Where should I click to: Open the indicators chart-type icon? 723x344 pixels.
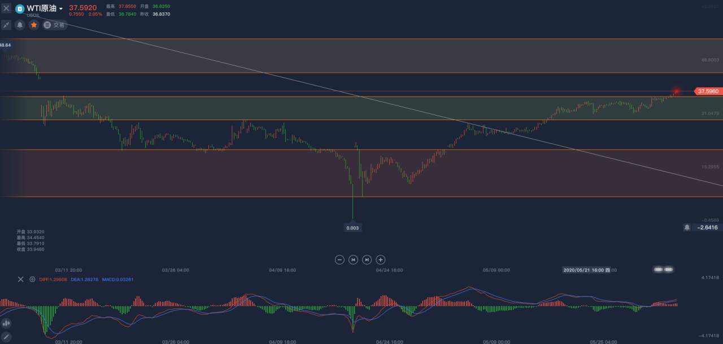point(6,324)
